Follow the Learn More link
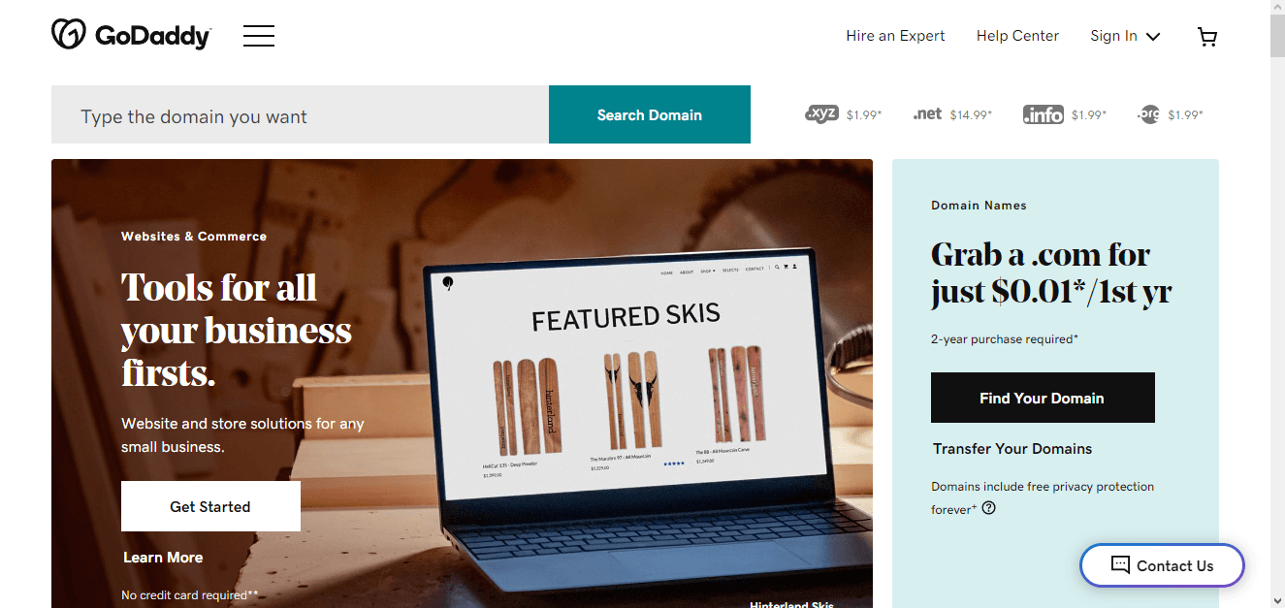 163,558
